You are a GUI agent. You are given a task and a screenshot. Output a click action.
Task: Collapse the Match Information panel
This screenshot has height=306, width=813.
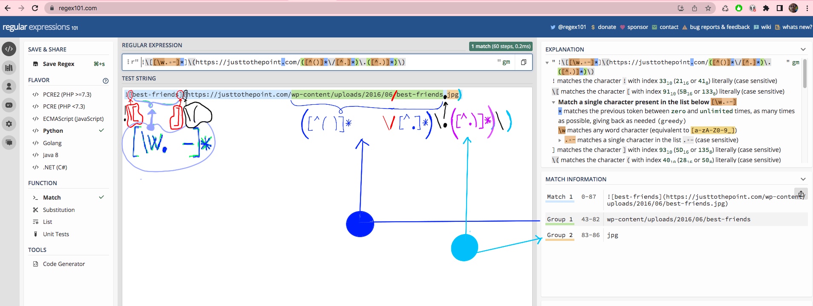[x=803, y=179]
